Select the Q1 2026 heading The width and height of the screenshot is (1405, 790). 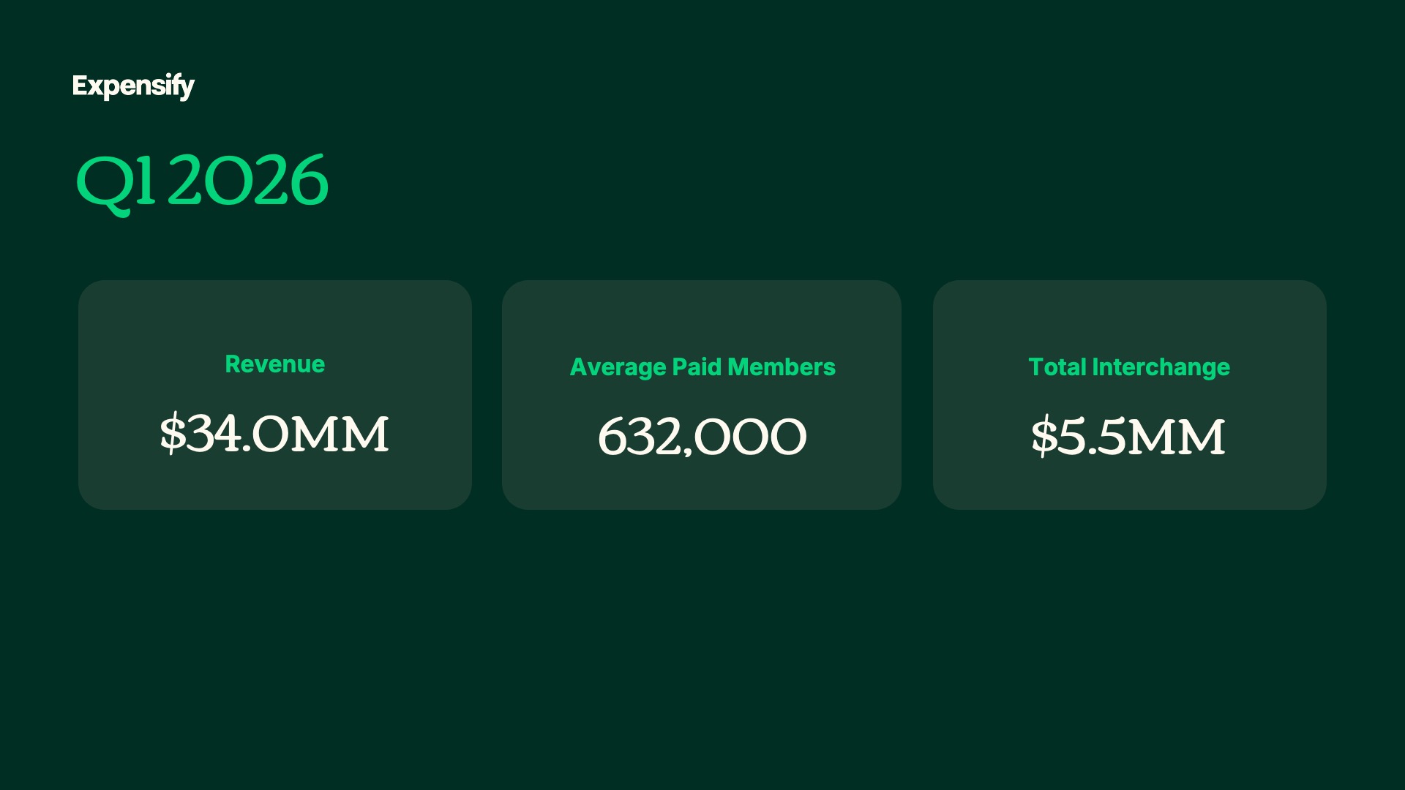pyautogui.click(x=202, y=183)
